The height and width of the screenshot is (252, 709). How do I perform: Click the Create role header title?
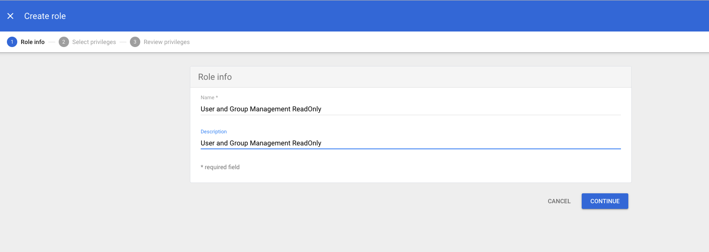coord(45,16)
